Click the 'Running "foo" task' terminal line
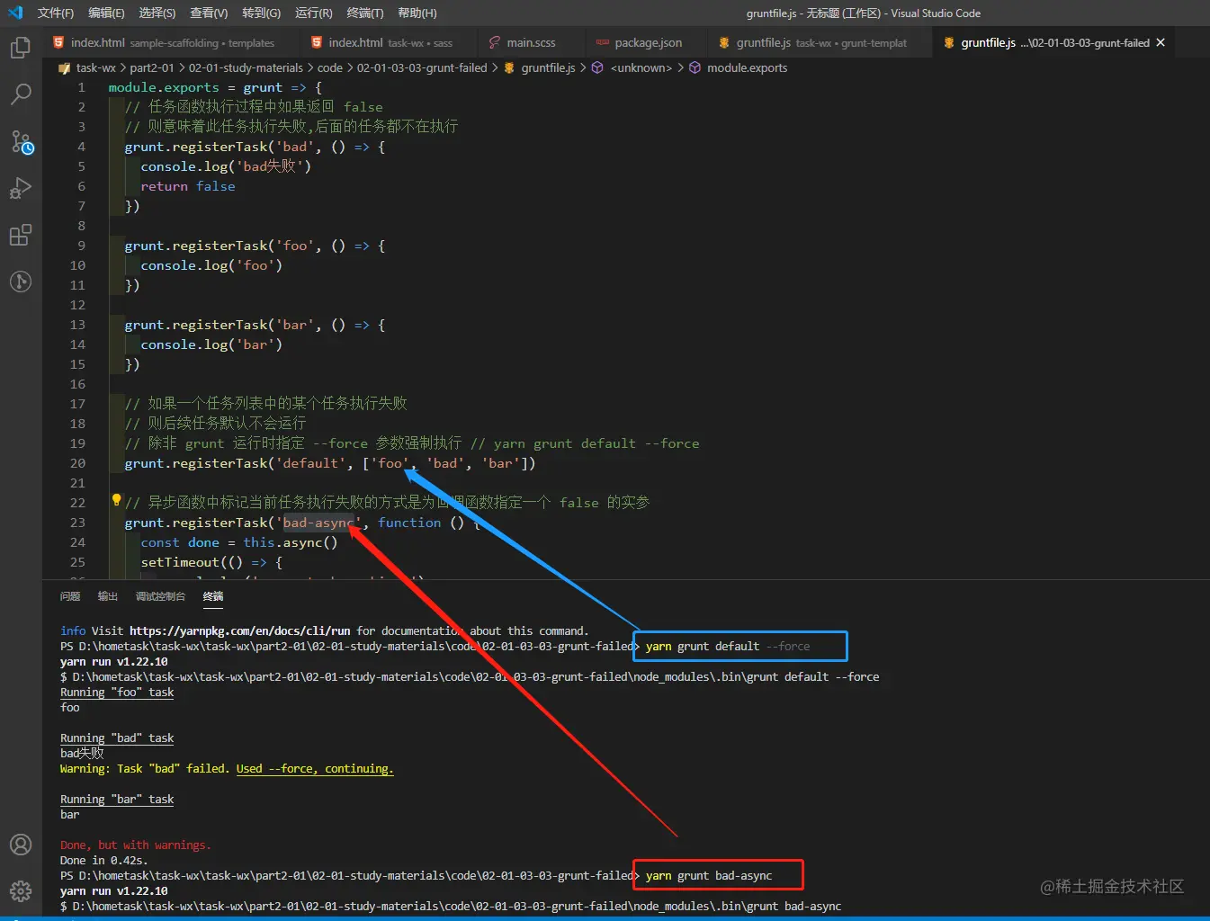 [x=117, y=692]
